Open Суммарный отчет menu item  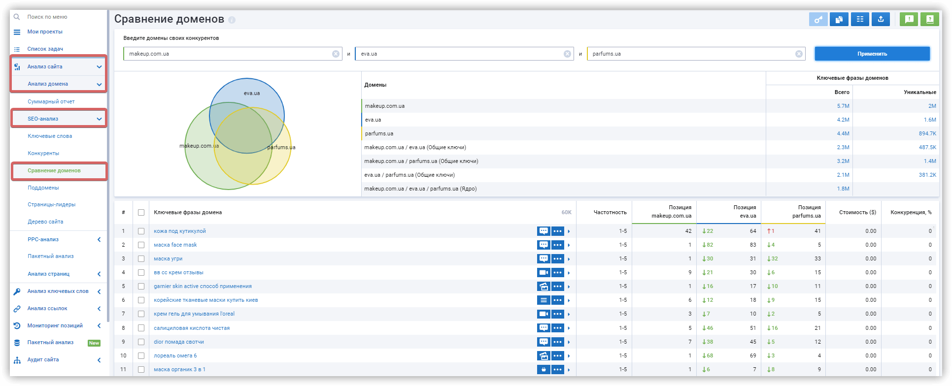tap(51, 101)
